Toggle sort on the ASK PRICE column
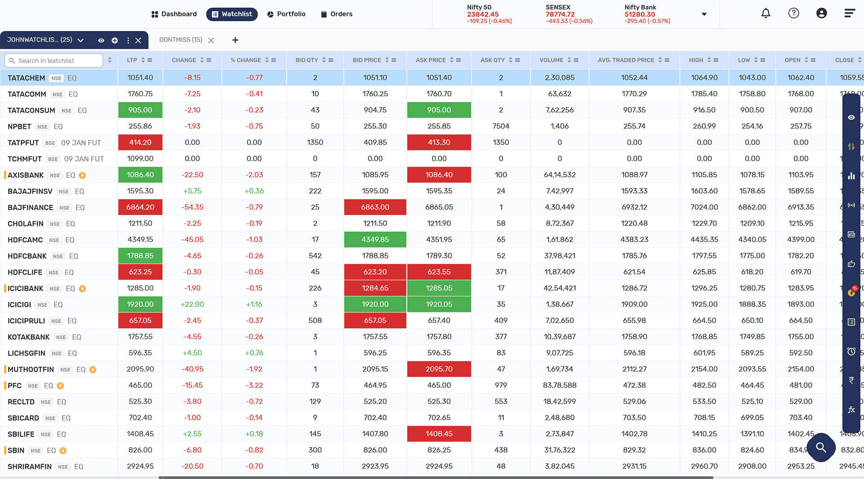The height and width of the screenshot is (479, 864). click(x=452, y=60)
